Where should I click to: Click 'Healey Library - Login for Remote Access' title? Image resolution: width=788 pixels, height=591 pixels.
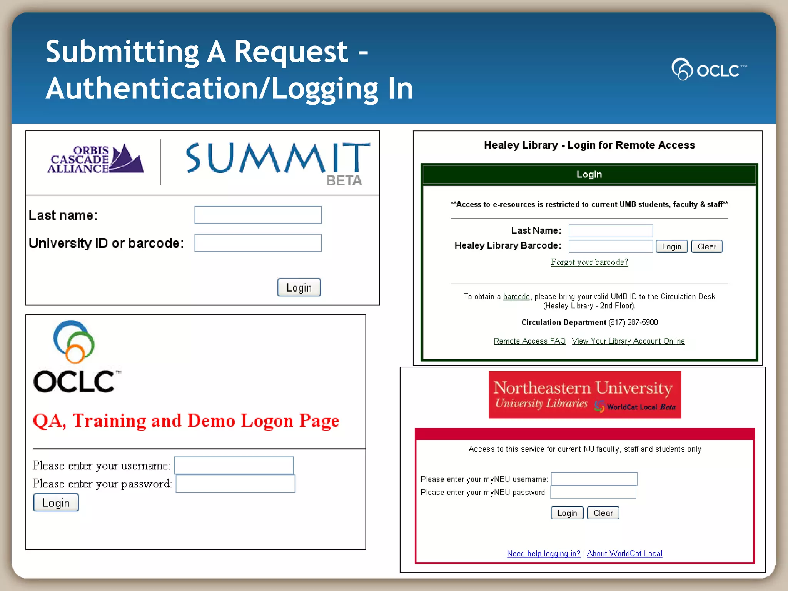[x=589, y=145]
